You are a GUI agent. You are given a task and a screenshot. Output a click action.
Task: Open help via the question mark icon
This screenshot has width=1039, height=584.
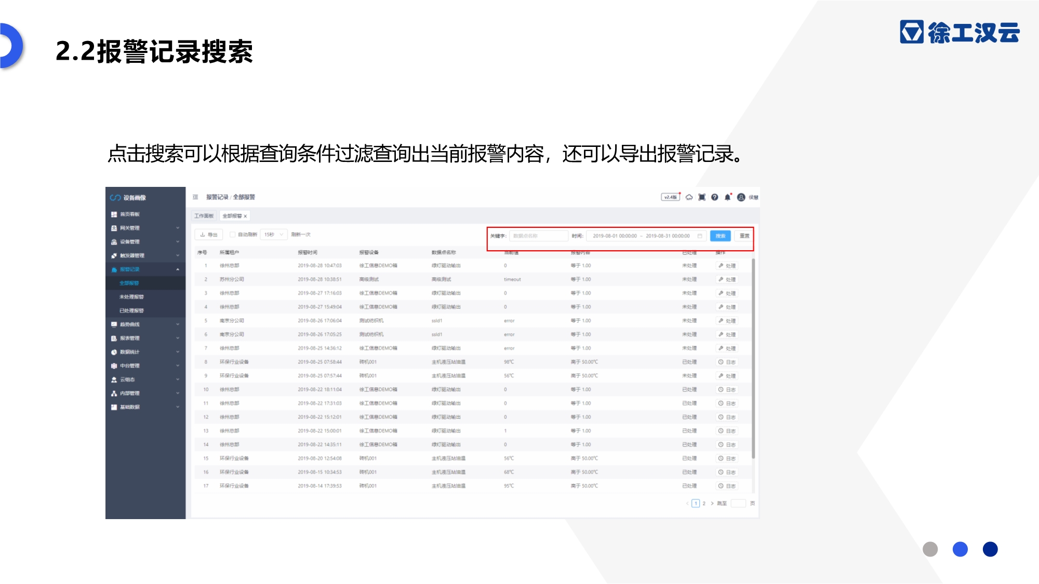coord(715,197)
